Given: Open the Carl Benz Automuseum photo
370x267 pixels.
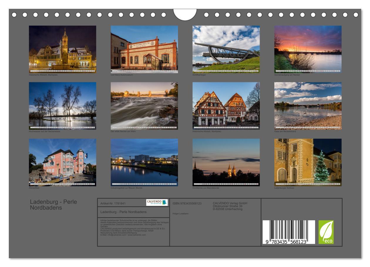Looking at the screenshot, I should pos(144,49).
